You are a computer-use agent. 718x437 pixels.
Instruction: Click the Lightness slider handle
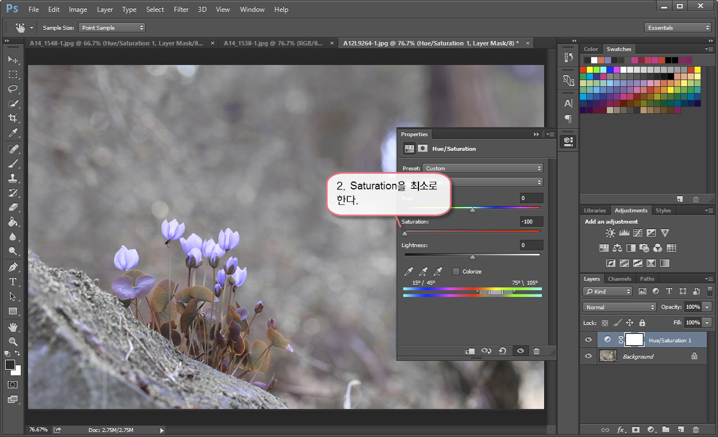click(472, 257)
